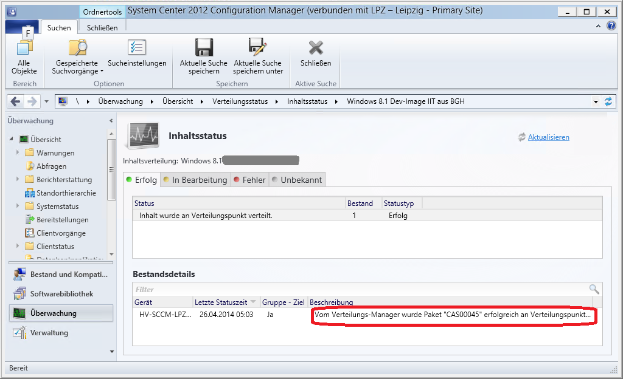Click the description text mentioning CAS00045

click(x=453, y=315)
